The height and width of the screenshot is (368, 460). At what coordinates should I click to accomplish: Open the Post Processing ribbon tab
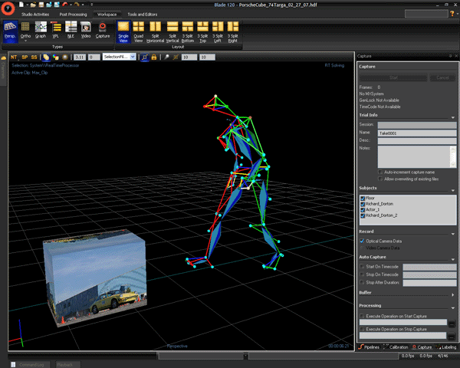pos(73,14)
